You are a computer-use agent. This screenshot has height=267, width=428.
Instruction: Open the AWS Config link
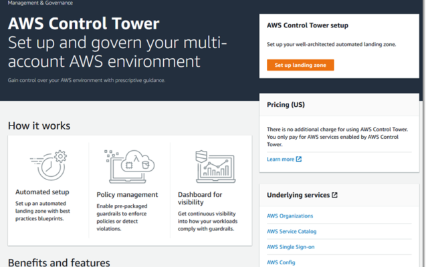pyautogui.click(x=281, y=262)
